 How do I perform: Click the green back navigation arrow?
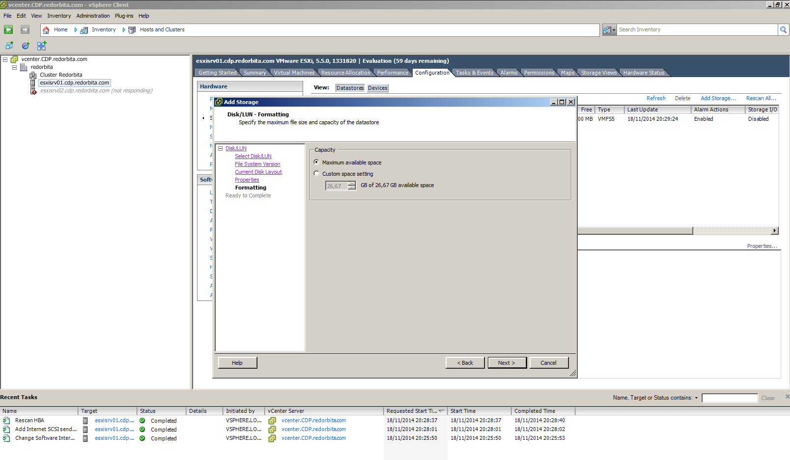click(8, 30)
